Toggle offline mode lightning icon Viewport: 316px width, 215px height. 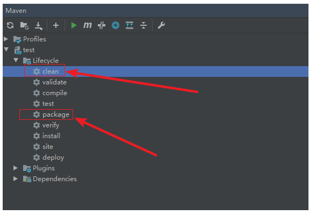coord(116,25)
